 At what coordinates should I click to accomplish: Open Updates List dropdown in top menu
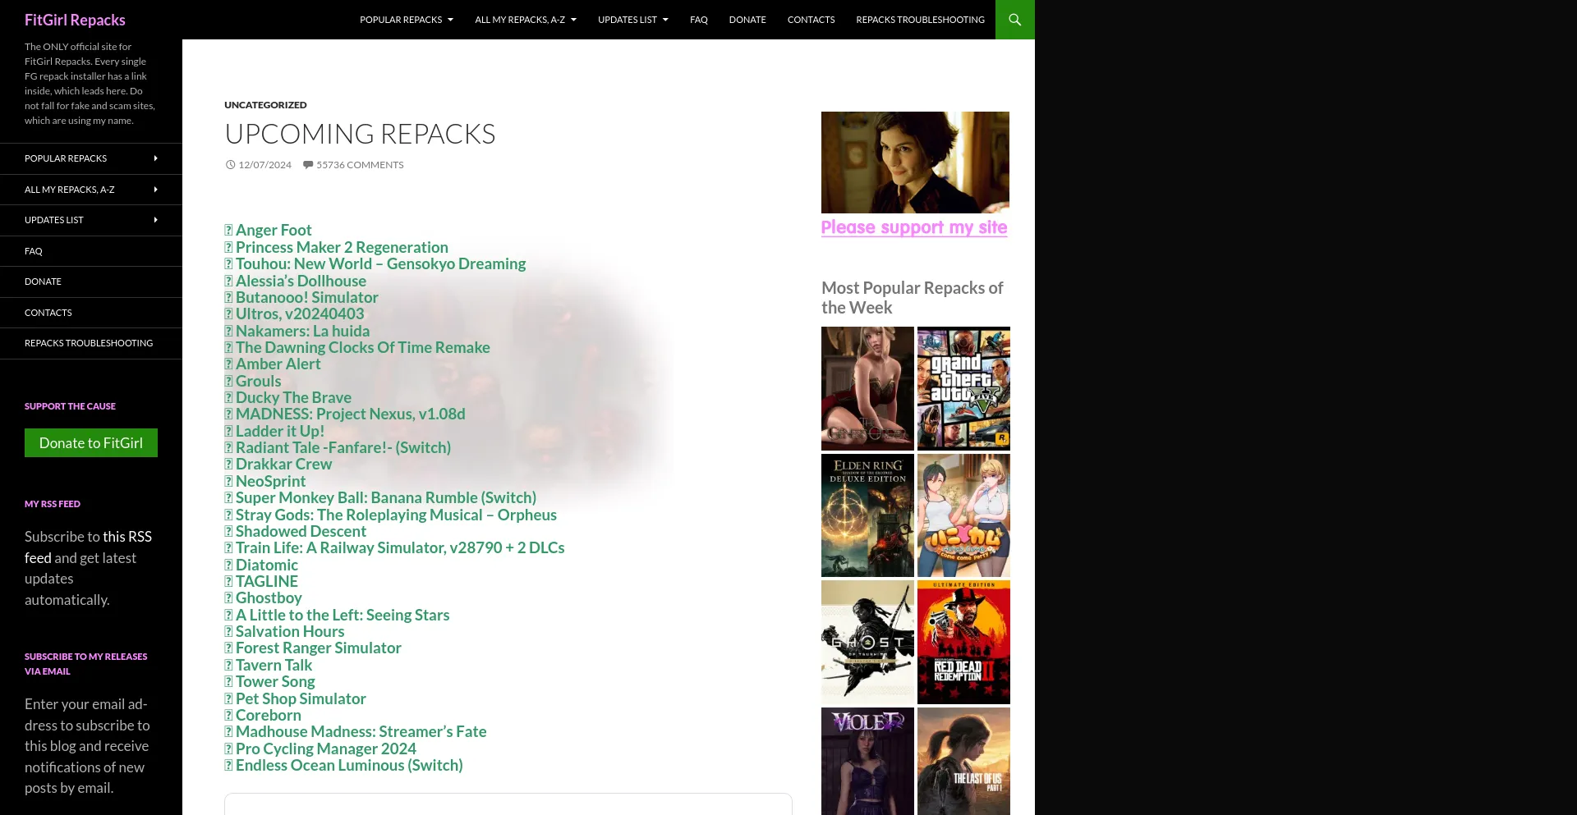[633, 20]
